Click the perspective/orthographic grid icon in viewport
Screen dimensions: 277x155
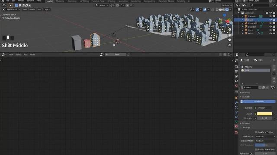pos(229,45)
